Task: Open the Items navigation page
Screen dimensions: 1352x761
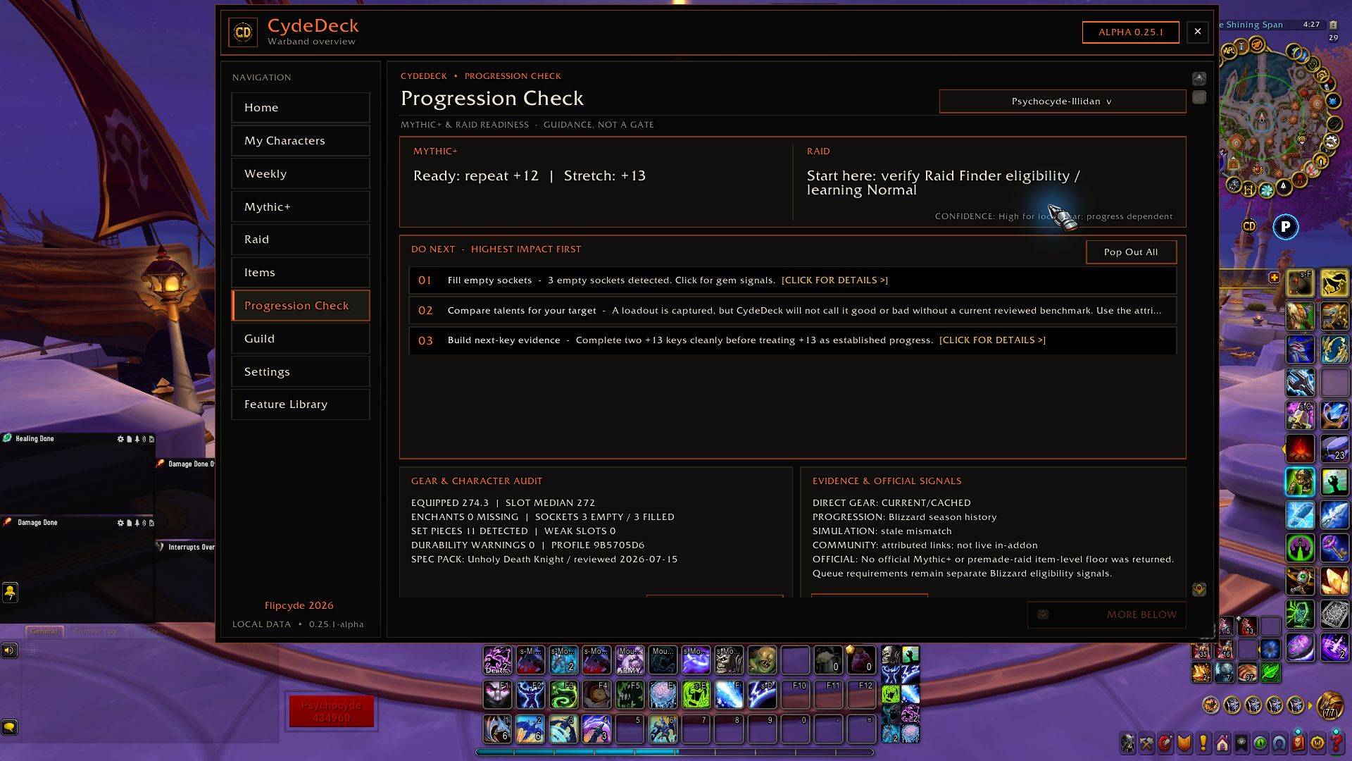Action: point(301,273)
